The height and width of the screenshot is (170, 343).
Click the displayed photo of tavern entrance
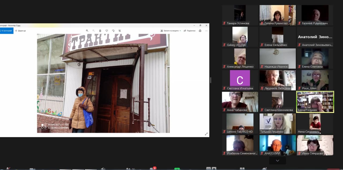(x=103, y=83)
